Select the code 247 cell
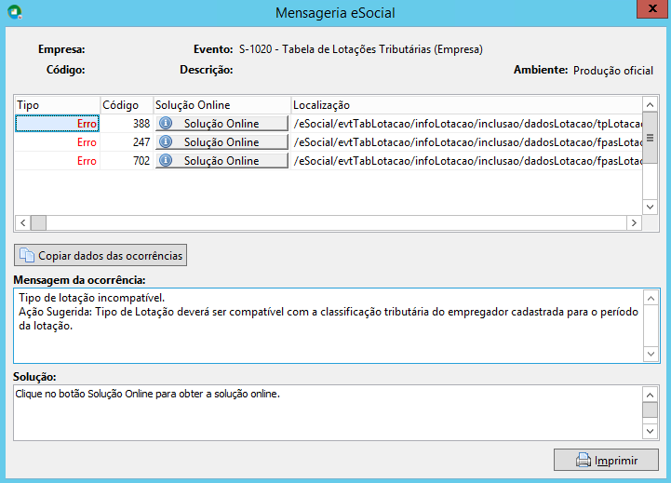671x483 pixels. coord(127,142)
